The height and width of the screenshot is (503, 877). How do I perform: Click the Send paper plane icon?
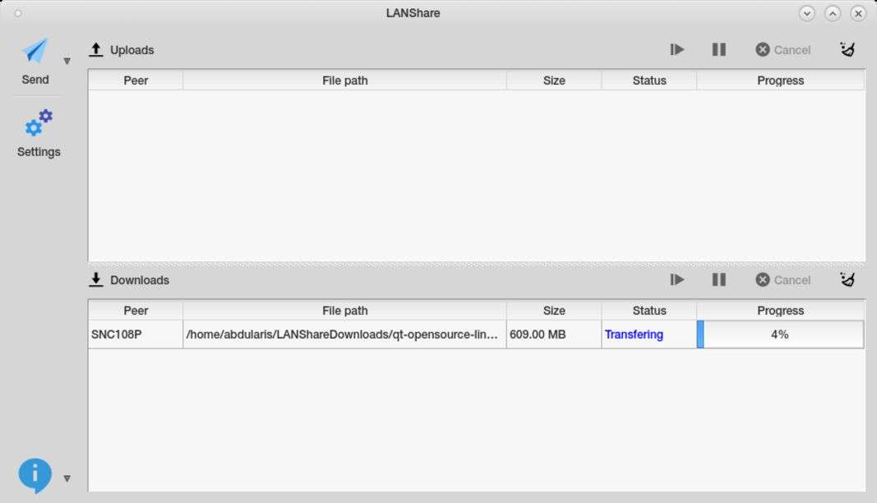[35, 51]
